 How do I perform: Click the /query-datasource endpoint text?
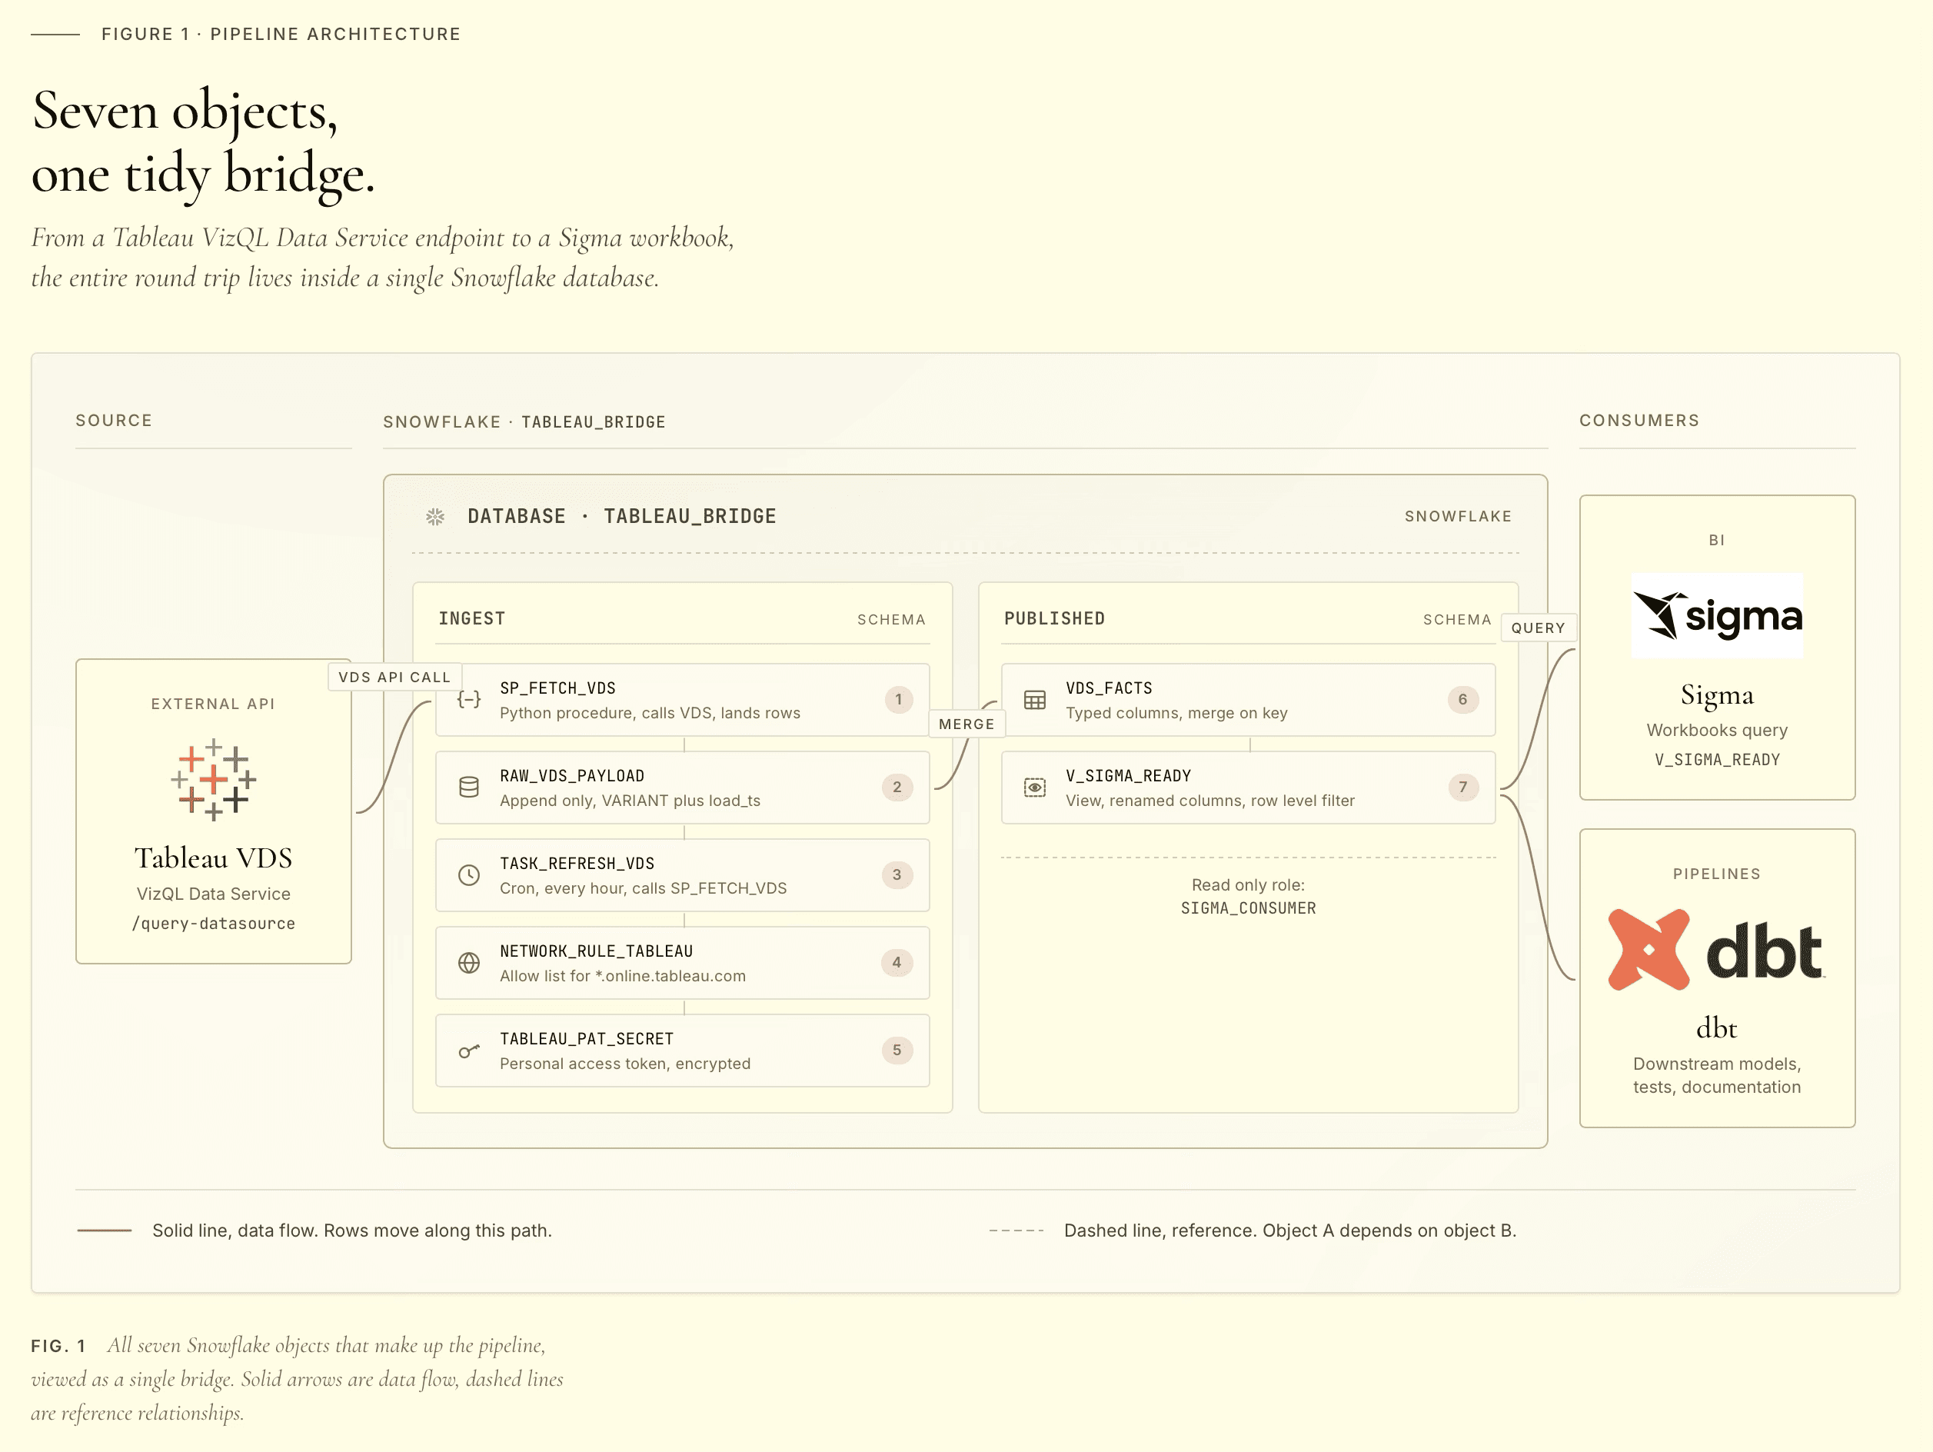click(213, 924)
